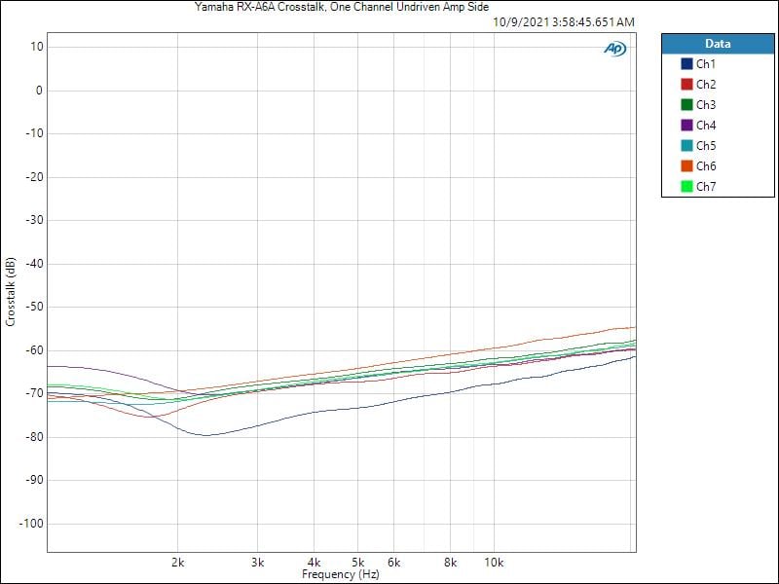
Task: Click the 10k frequency tick label
Action: [494, 563]
